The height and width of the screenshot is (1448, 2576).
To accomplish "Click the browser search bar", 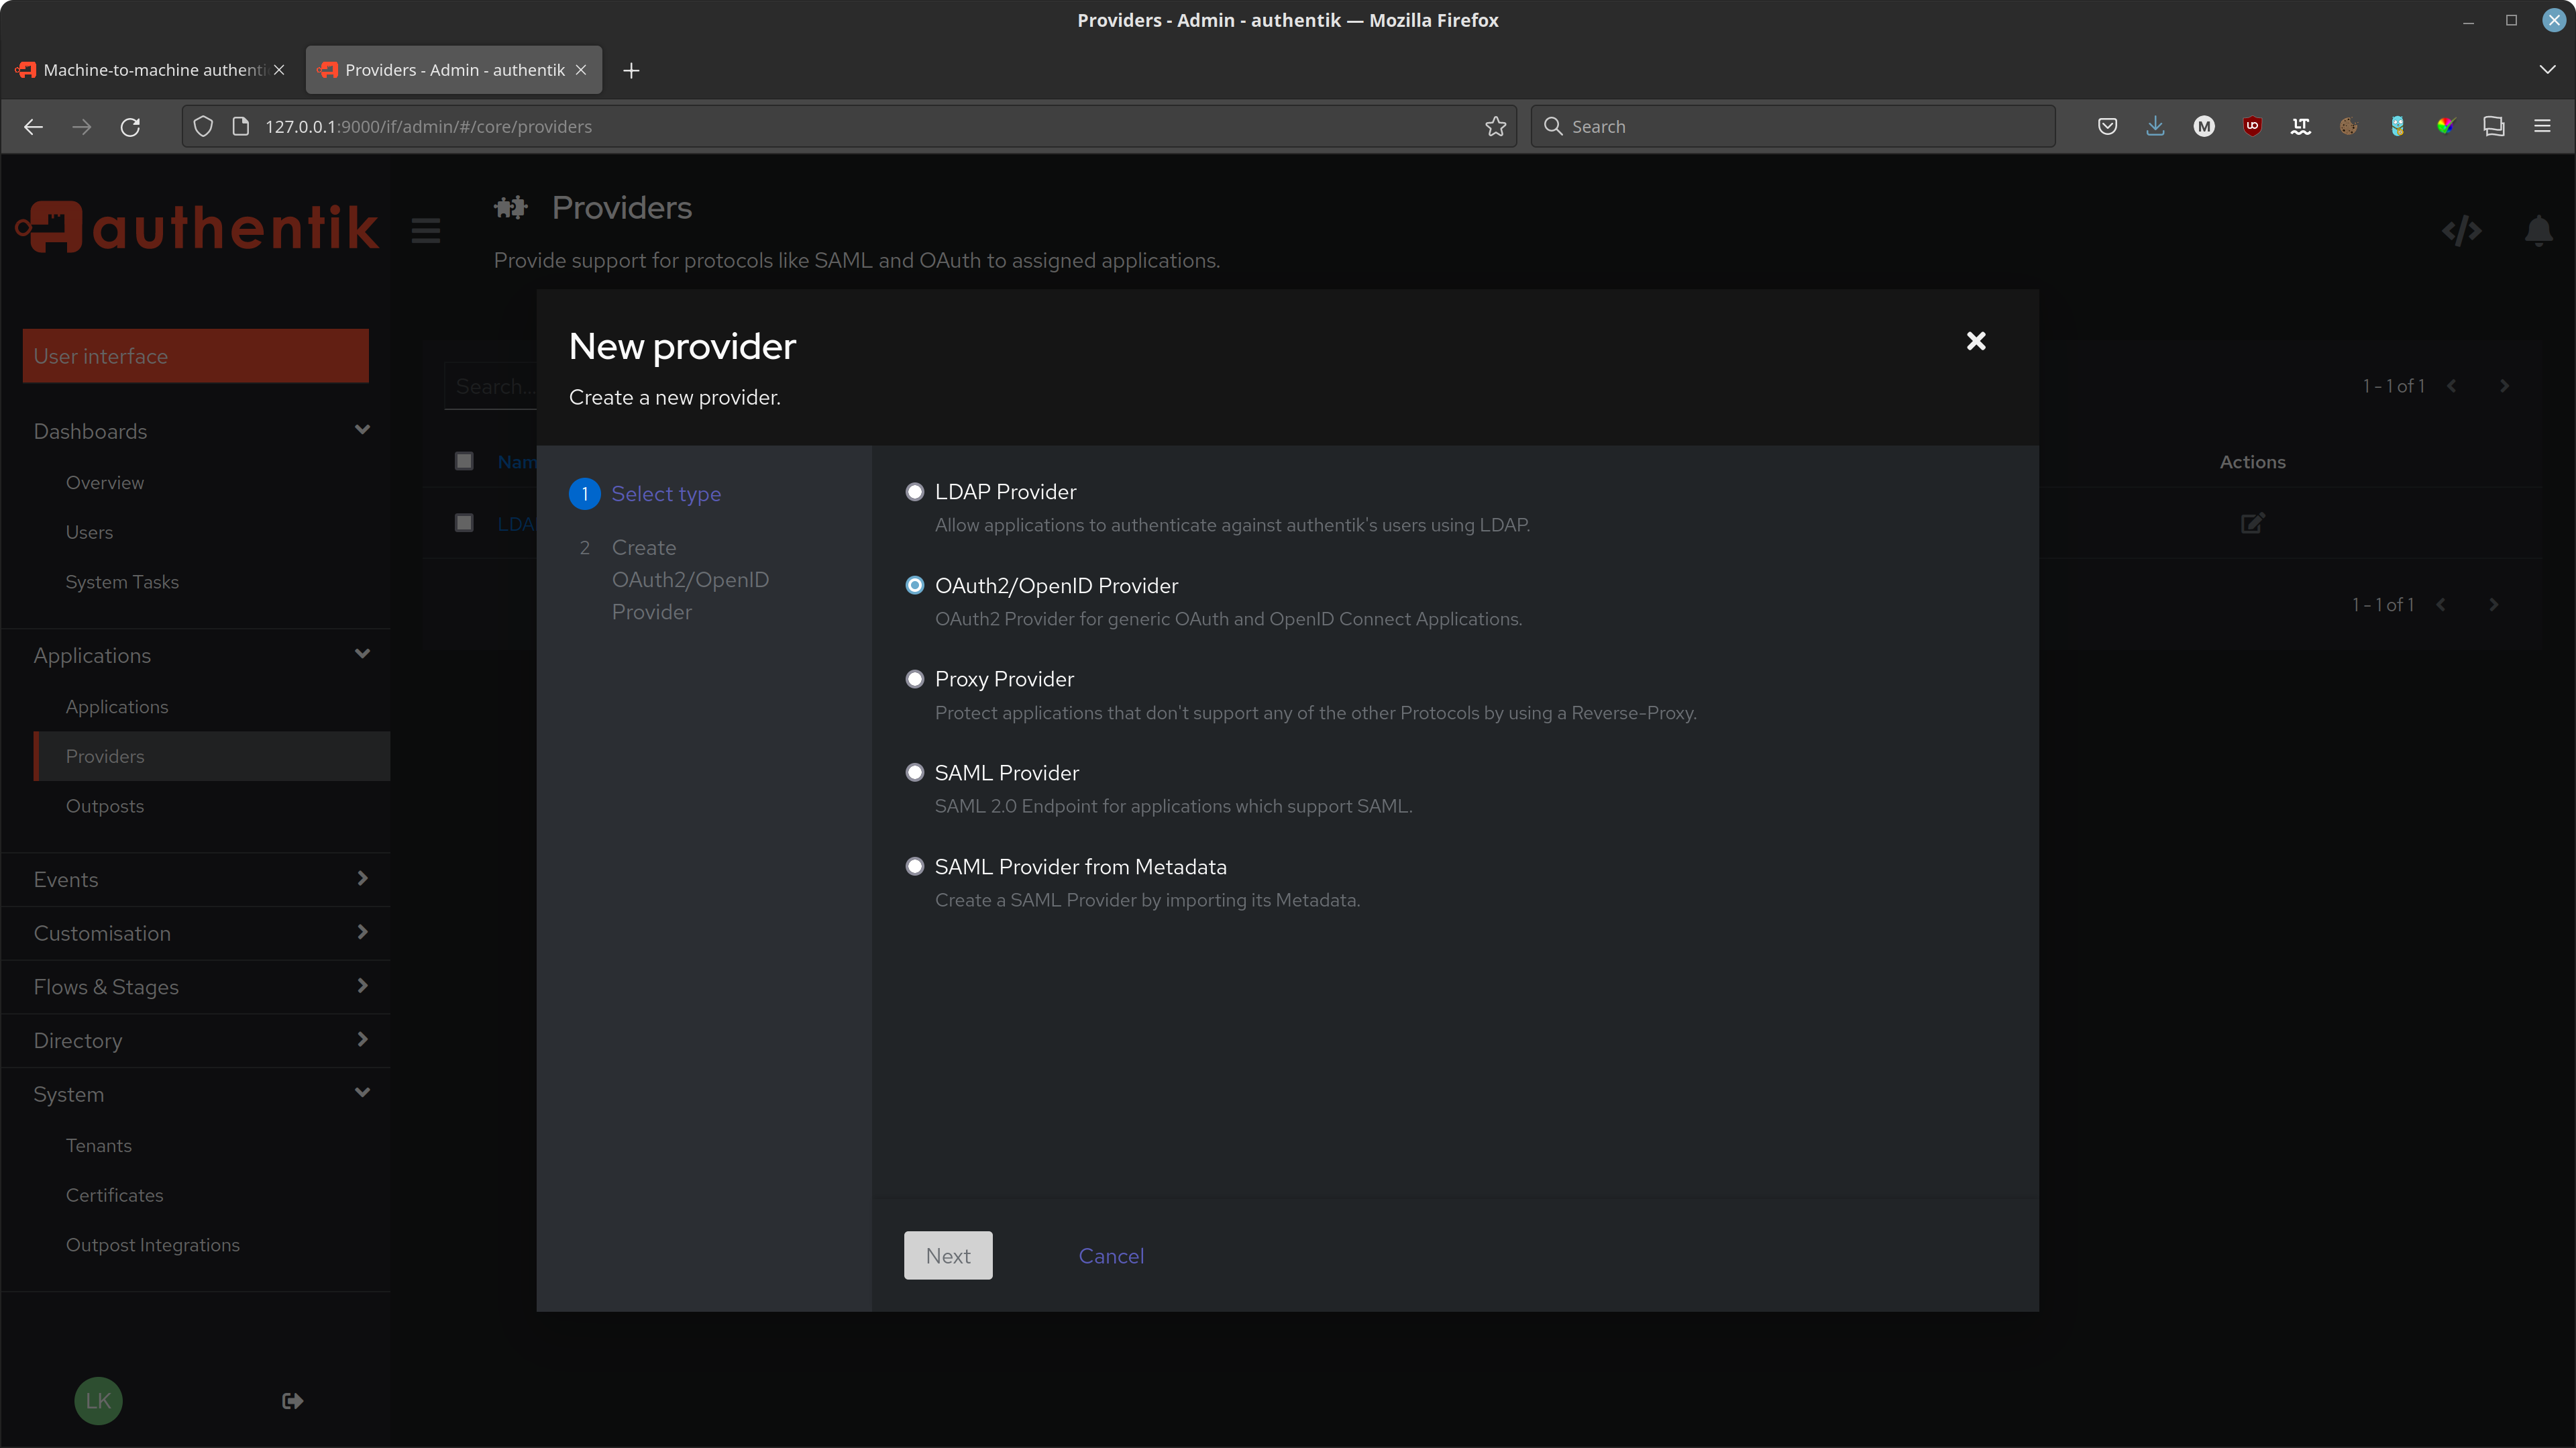I will [1790, 126].
